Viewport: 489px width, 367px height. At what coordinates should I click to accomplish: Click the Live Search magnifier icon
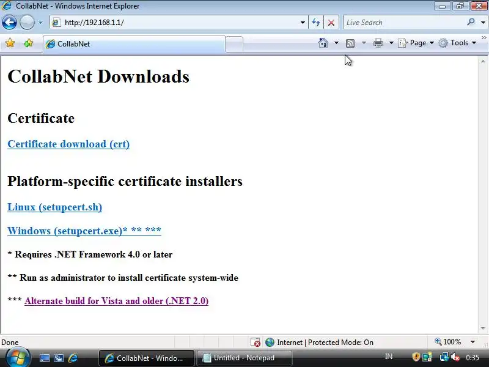(x=471, y=22)
